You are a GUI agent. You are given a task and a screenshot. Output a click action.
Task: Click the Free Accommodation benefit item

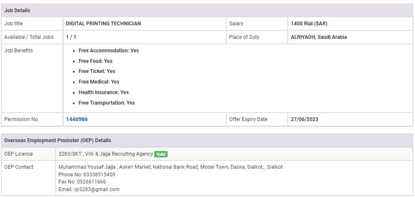[x=108, y=51]
